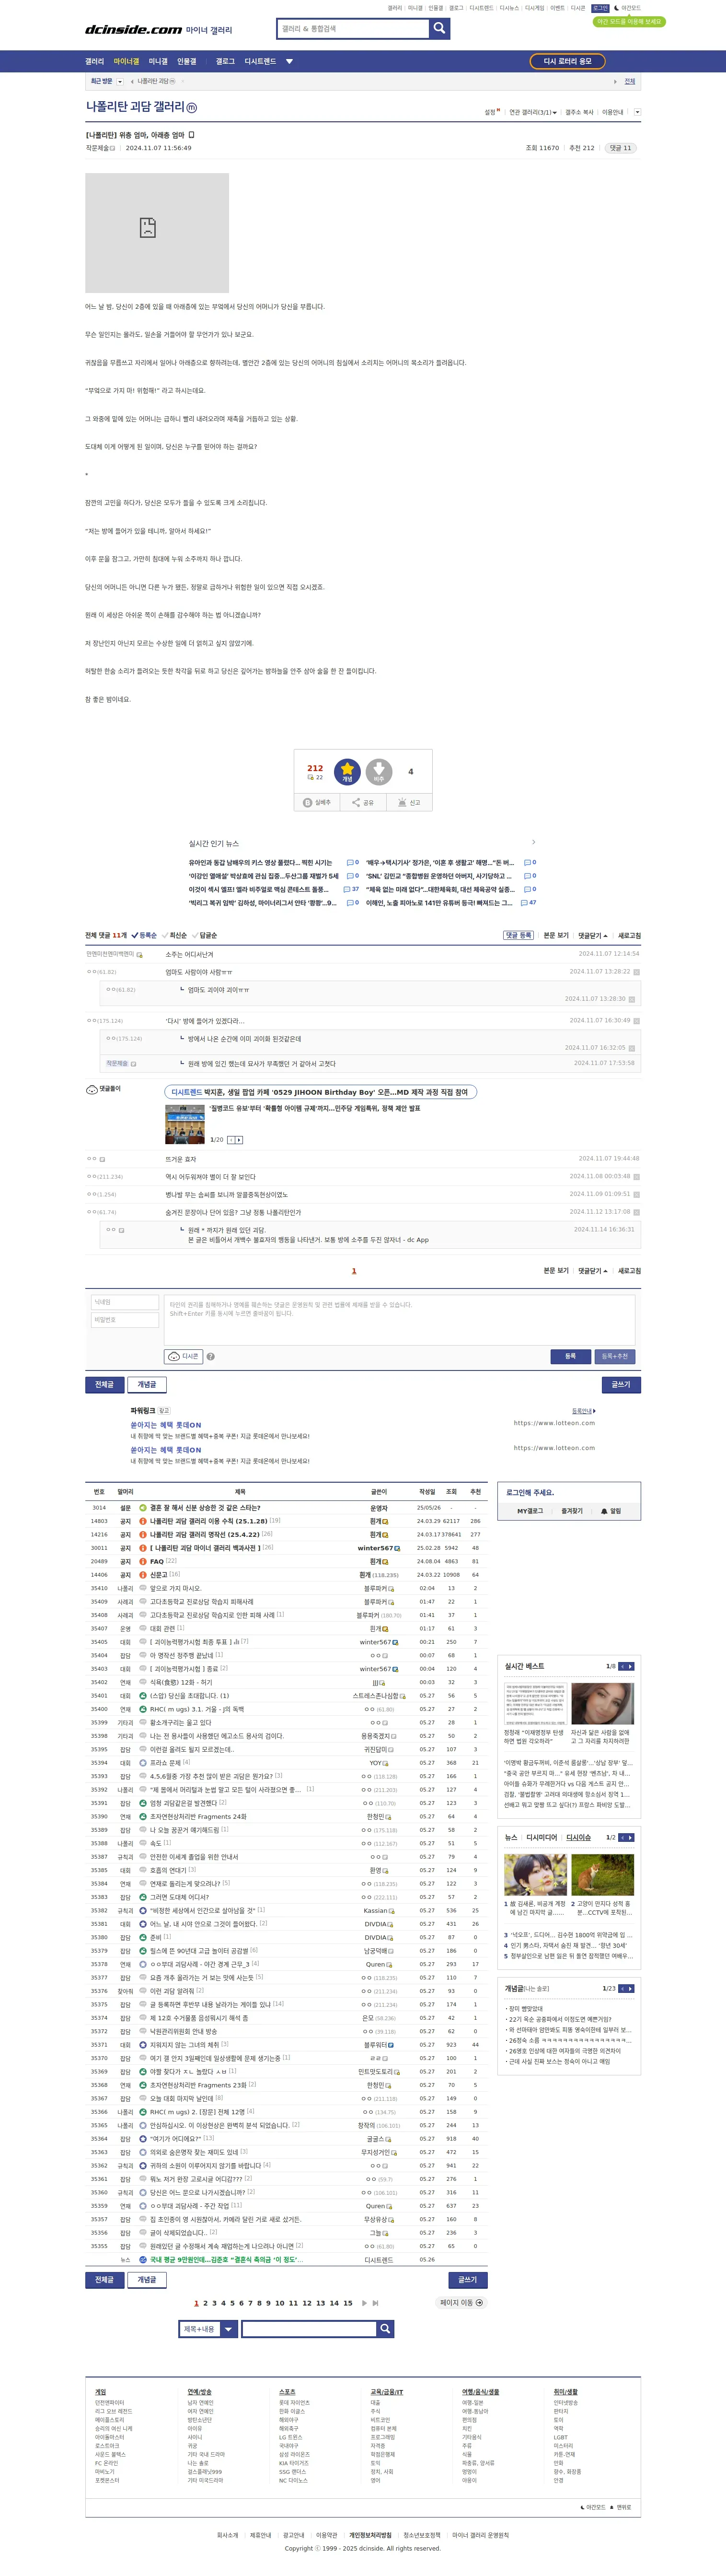Sort comments by 최신순
Image resolution: width=726 pixels, height=2576 pixels.
(175, 935)
